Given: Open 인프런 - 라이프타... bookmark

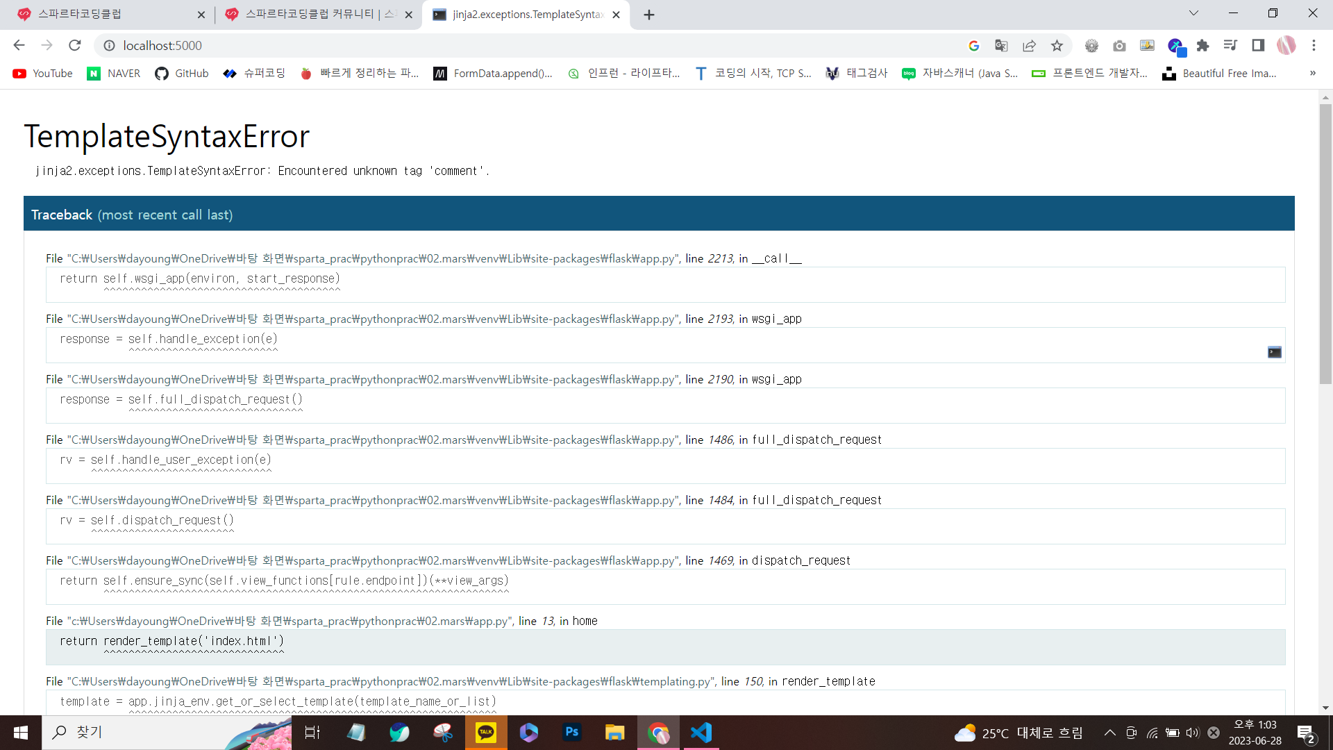Looking at the screenshot, I should click(623, 74).
